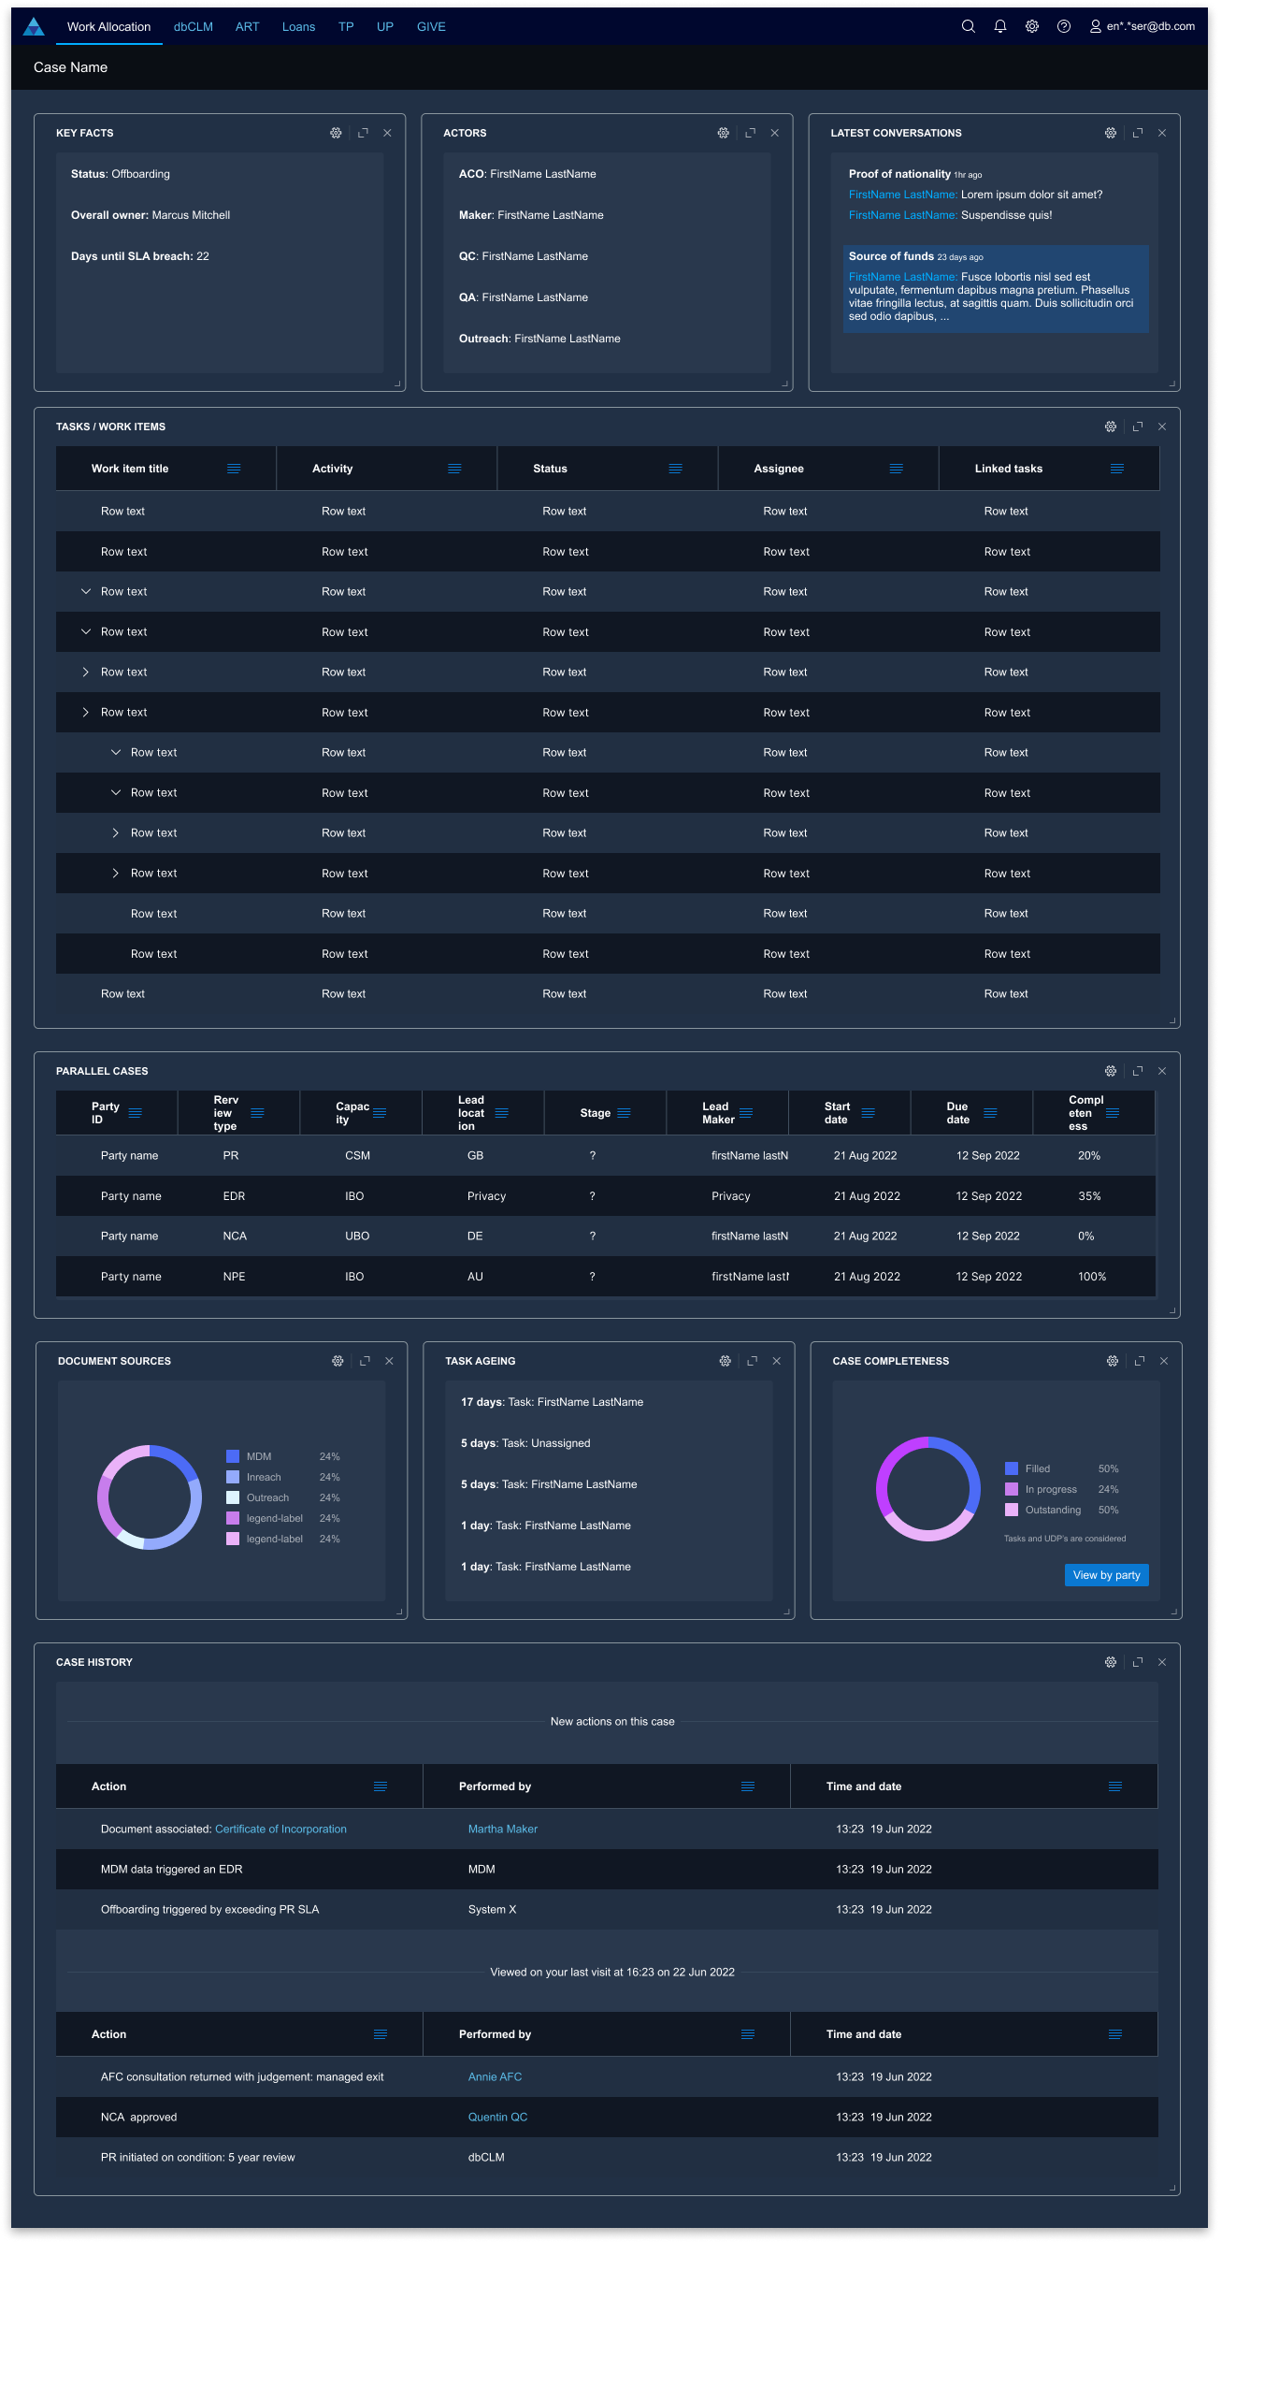Pop out the Actors panel
1279x2386 pixels.
coord(750,133)
